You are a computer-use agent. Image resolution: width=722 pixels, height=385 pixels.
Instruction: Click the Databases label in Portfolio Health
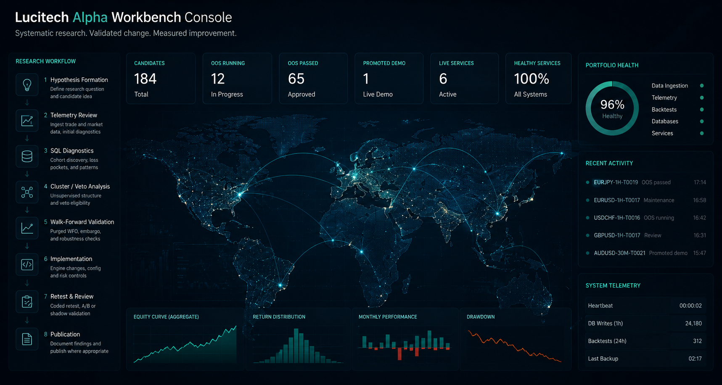tap(665, 121)
